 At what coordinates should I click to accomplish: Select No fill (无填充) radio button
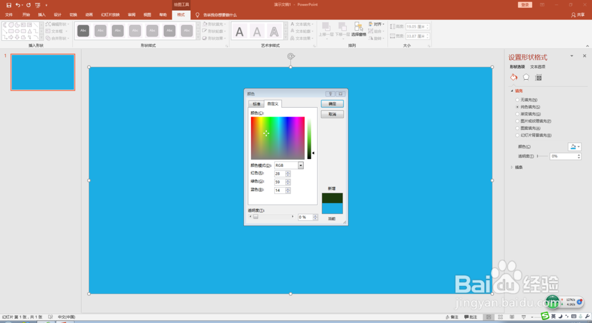click(517, 100)
